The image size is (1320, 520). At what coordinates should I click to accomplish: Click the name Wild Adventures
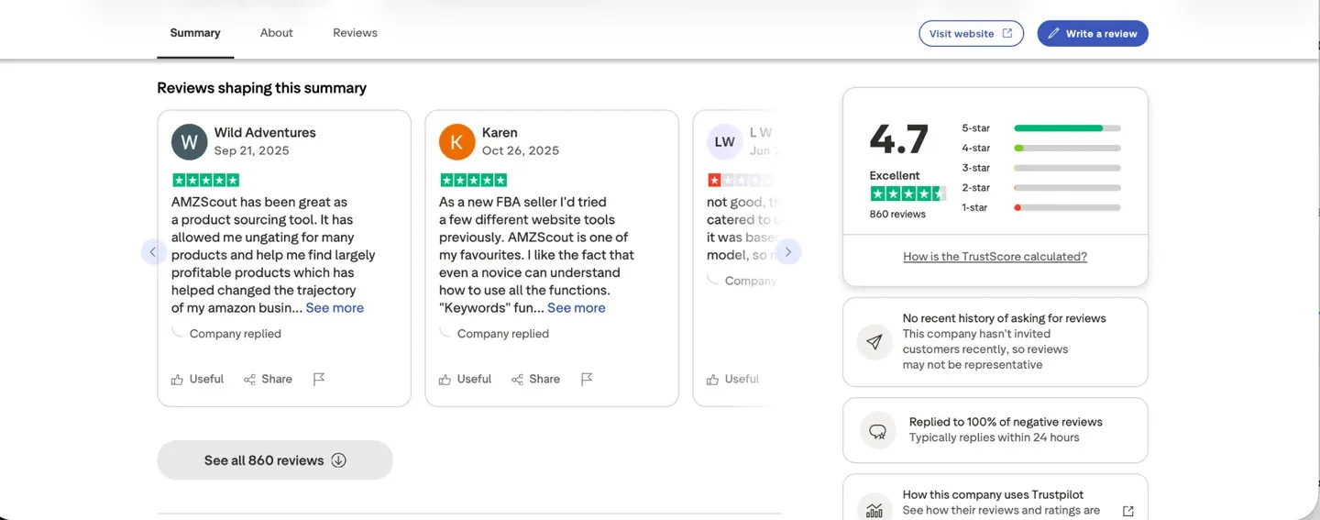point(265,133)
